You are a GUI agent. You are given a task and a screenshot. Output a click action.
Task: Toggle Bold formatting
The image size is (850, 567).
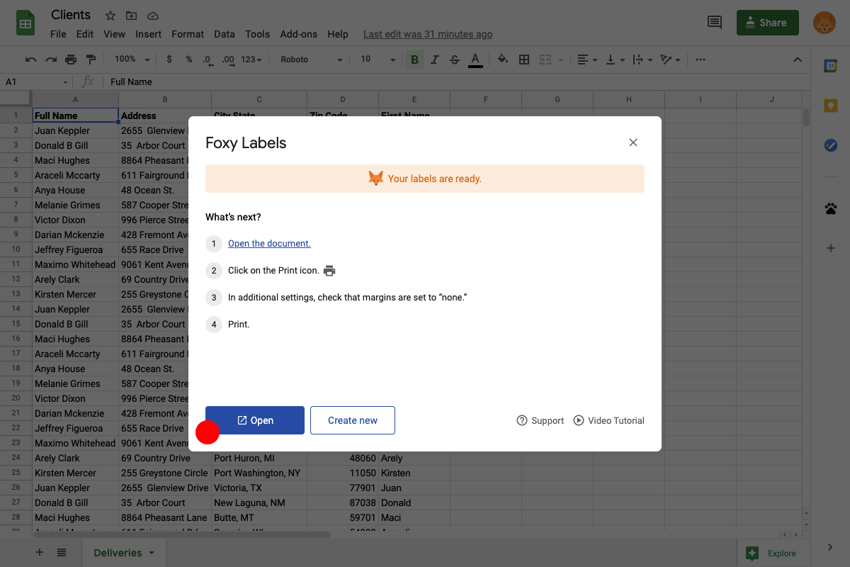(x=414, y=60)
